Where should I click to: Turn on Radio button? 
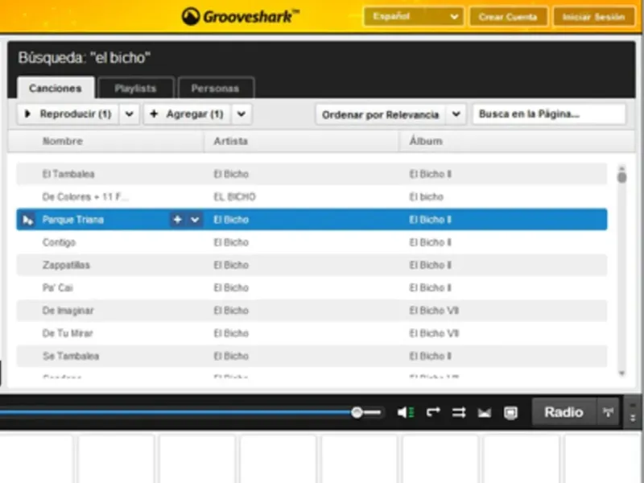(x=564, y=411)
